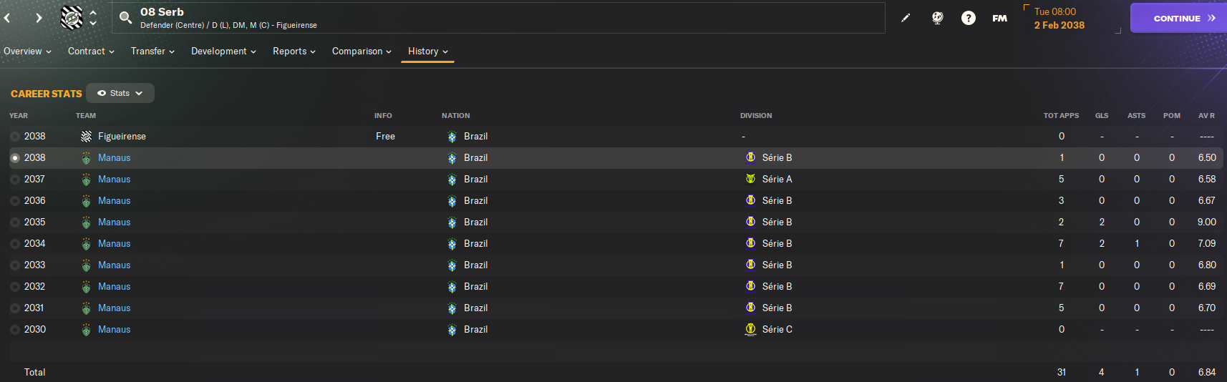Screen dimensions: 1227x382
Task: Open the world globe icon
Action: (937, 18)
